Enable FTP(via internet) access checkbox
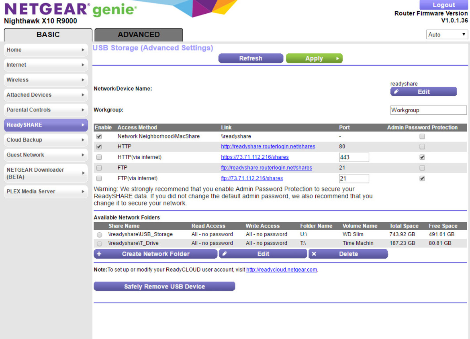470x339 pixels. [99, 179]
